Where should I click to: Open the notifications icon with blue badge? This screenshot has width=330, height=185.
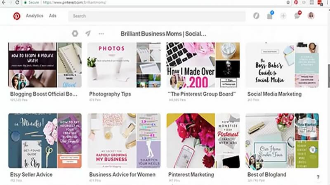pyautogui.click(x=270, y=16)
